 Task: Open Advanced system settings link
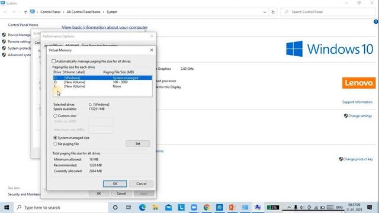coord(20,55)
